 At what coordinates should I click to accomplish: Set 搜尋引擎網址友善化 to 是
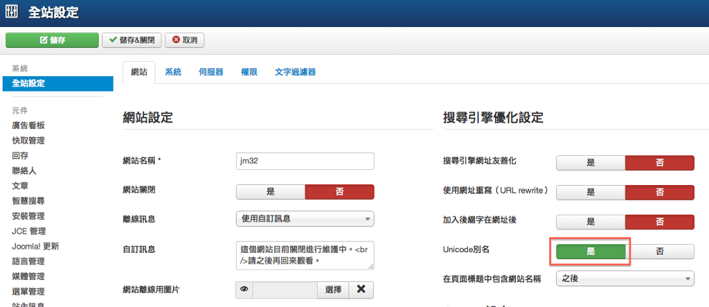click(x=591, y=162)
